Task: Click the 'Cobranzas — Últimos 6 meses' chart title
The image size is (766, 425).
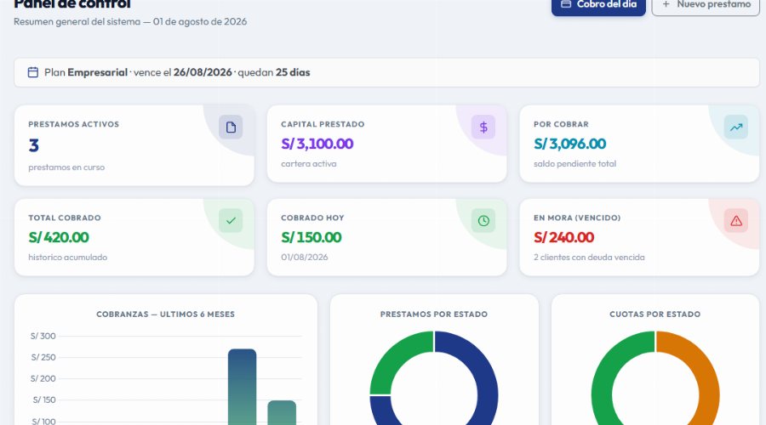Action: pyautogui.click(x=166, y=314)
